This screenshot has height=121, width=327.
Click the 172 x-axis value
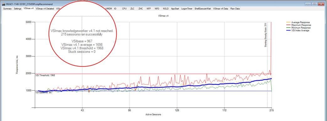pyautogui.click(x=224, y=110)
